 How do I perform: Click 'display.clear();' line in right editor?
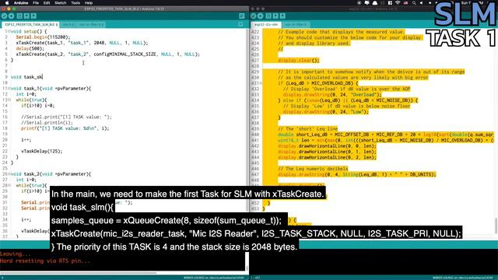[x=299, y=61]
